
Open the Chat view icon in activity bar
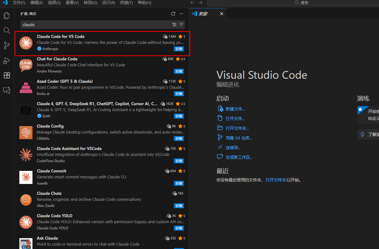[7, 90]
